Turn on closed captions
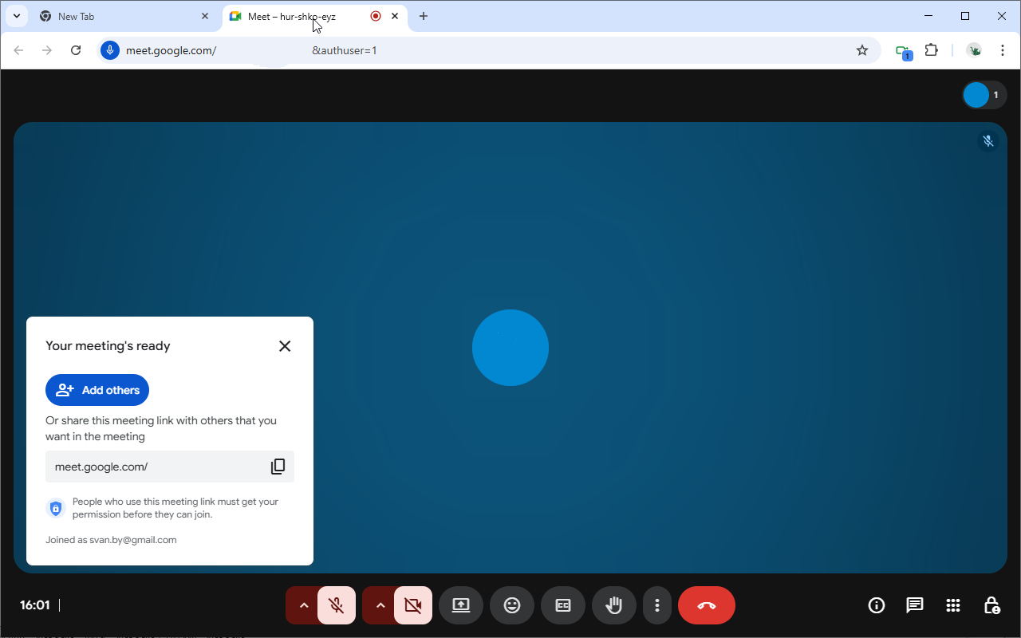1021x638 pixels. click(563, 605)
